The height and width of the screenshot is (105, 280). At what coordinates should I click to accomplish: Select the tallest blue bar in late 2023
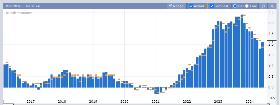tap(242, 51)
